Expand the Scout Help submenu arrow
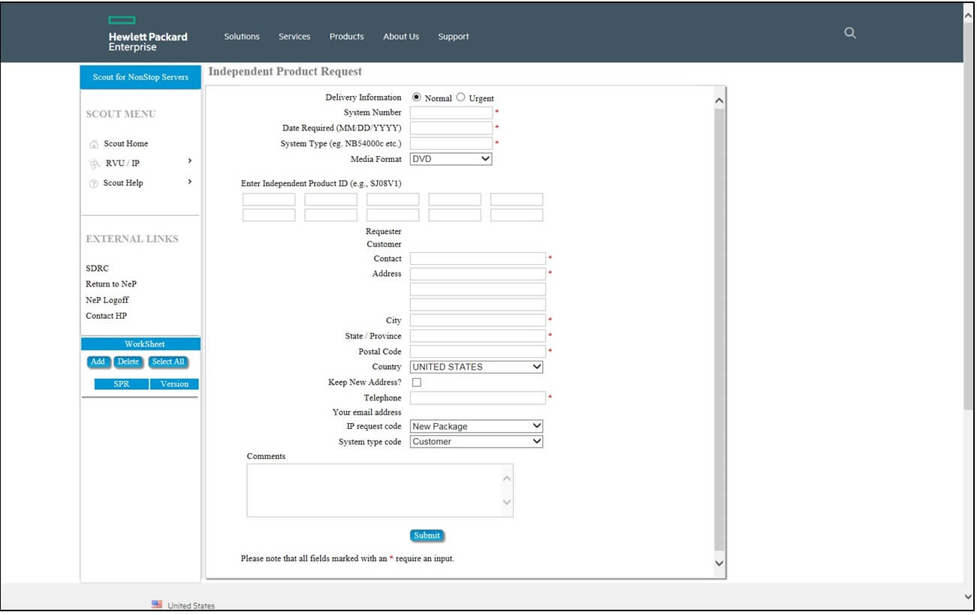The width and height of the screenshot is (977, 615). (190, 181)
